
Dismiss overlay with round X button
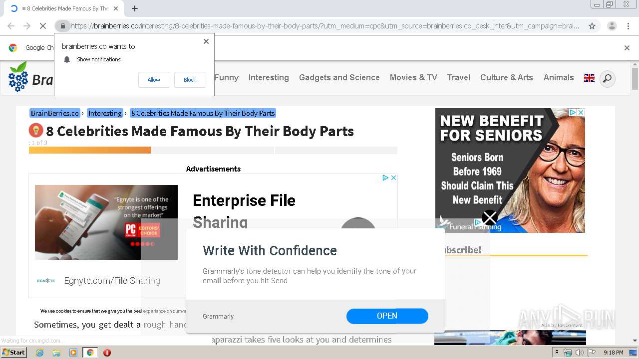coord(490,218)
